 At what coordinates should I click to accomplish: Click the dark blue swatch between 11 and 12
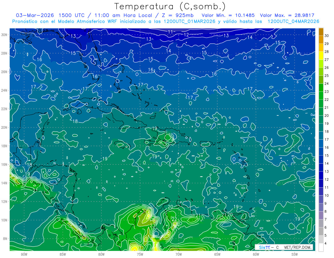321,184
